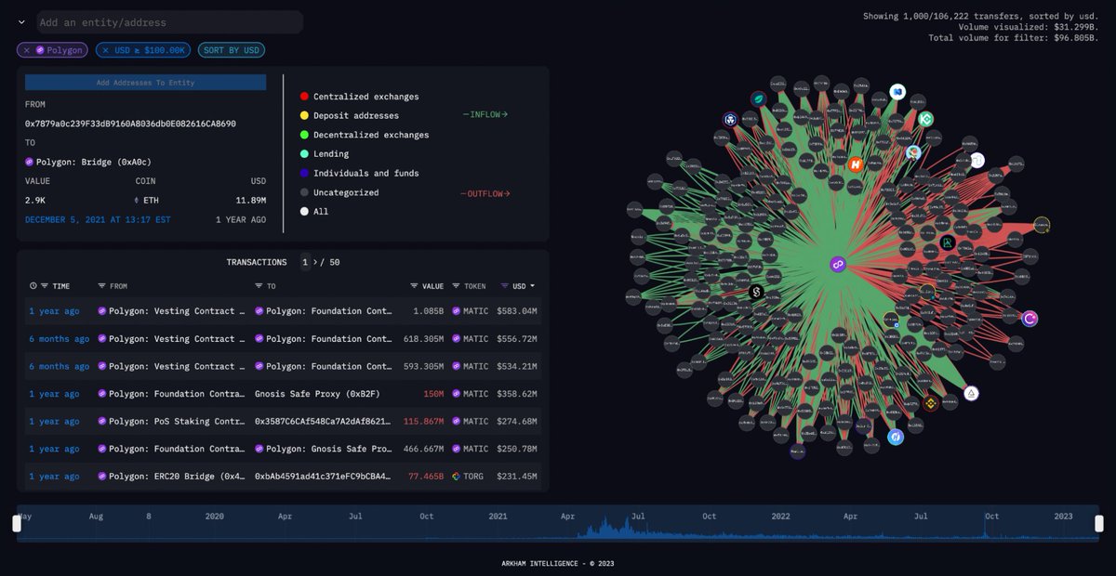
Task: Click the yellow-ringed node at right edge
Action: [x=1042, y=225]
